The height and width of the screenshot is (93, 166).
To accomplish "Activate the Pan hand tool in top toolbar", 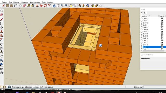I will tap(58, 6).
